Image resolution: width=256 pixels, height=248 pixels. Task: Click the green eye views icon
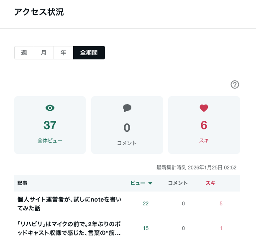pos(50,108)
